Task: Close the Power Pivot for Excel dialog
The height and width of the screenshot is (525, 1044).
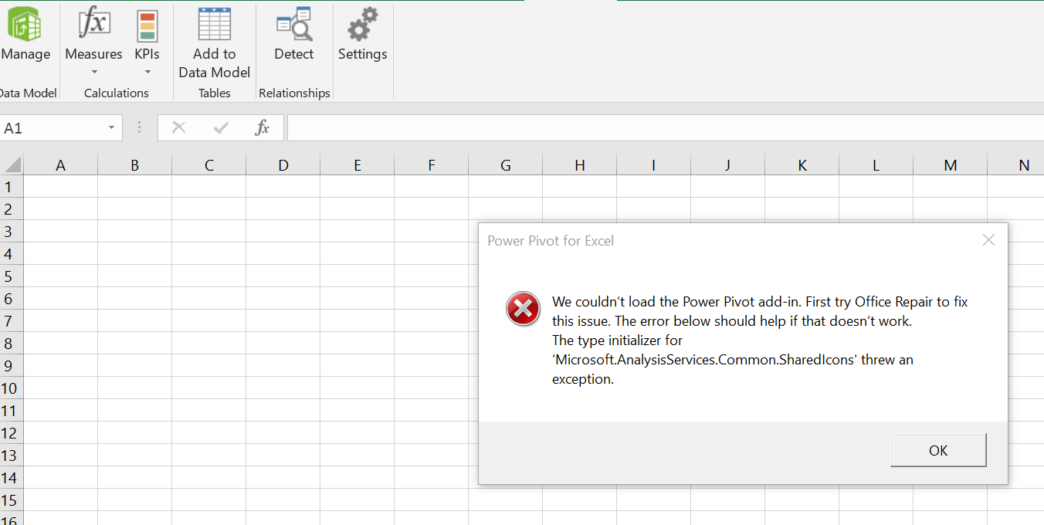Action: (x=988, y=240)
